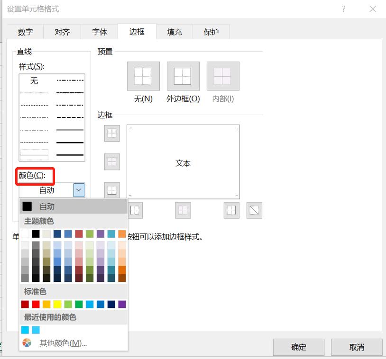Collapse the 颜色 dropdown arrow
This screenshot has height=359, width=386.
(x=79, y=190)
